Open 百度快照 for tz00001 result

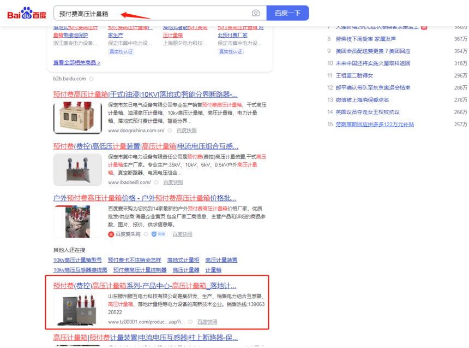pos(207,322)
